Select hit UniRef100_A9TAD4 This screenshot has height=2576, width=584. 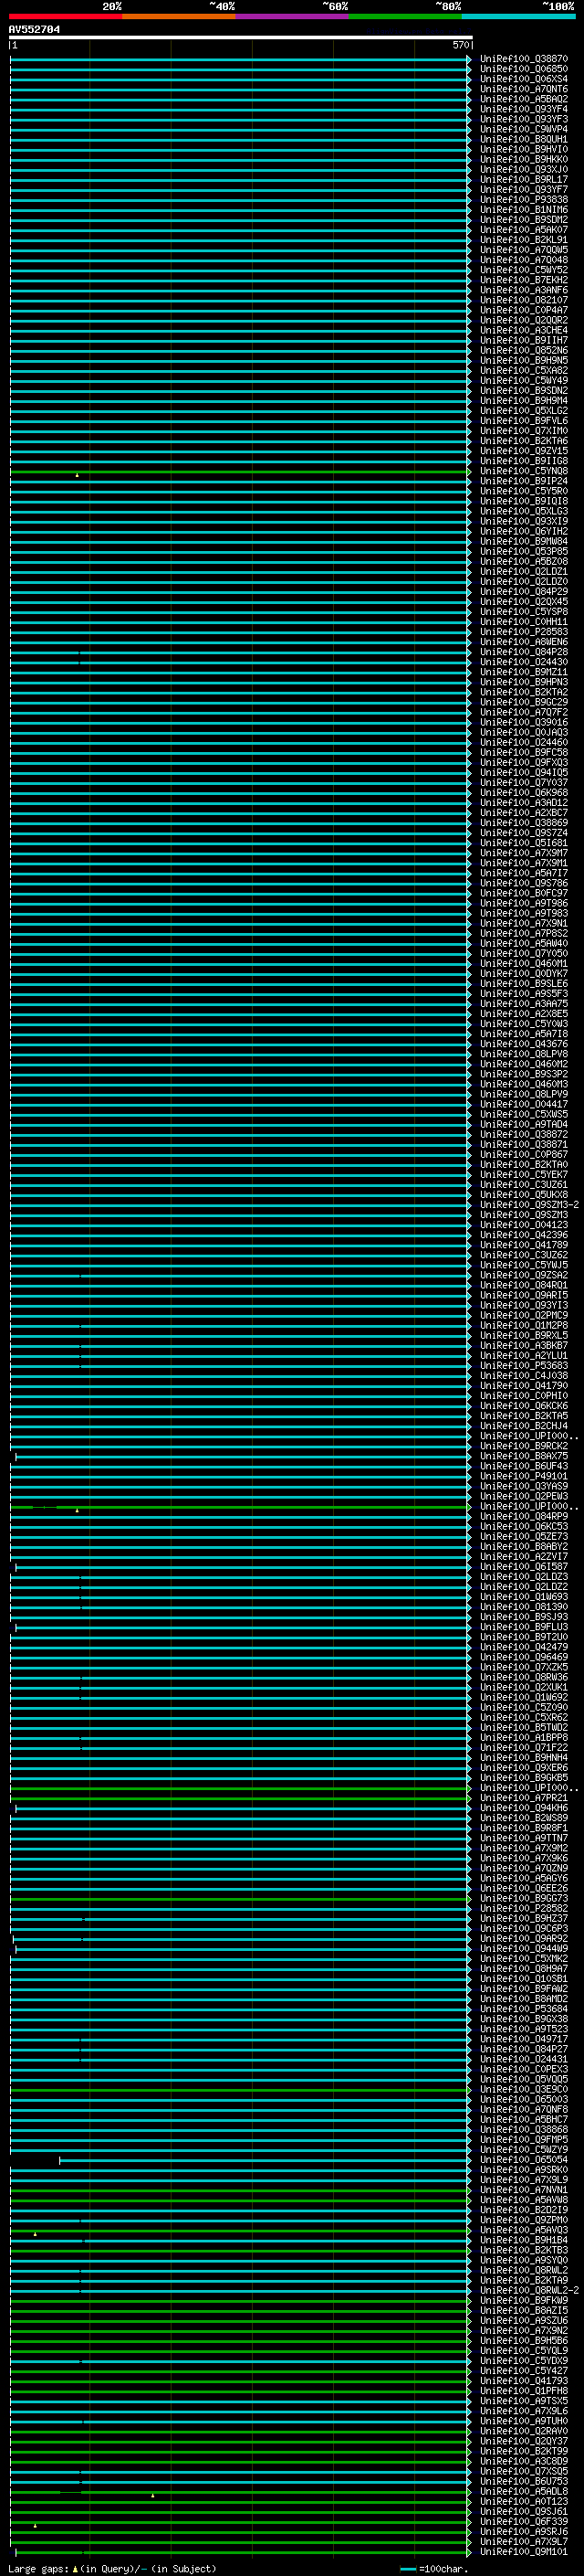click(524, 1124)
